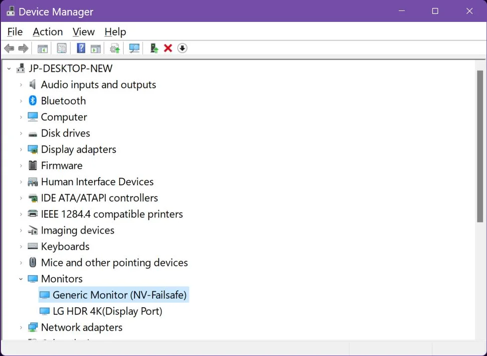This screenshot has width=487, height=356.
Task: Click the Firmware chip icon
Action: coord(32,165)
